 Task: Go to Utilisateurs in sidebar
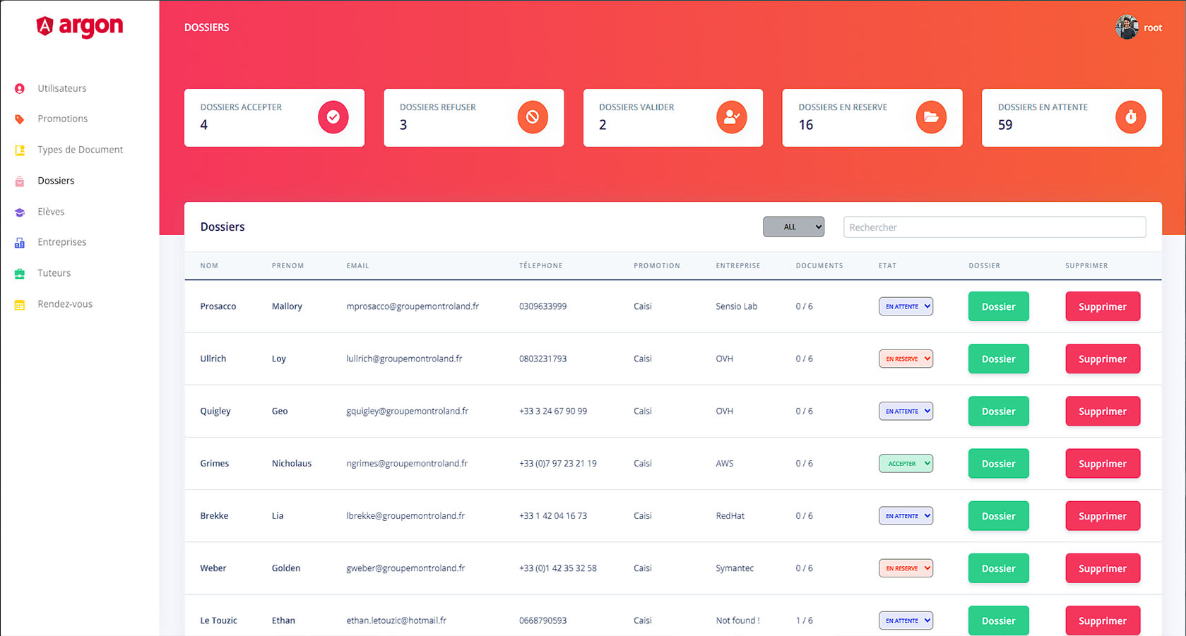pos(62,88)
